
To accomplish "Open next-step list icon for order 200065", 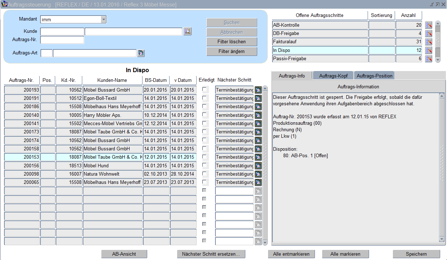I will tap(258, 182).
